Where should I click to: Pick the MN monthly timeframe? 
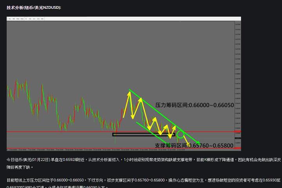click(x=42, y=19)
